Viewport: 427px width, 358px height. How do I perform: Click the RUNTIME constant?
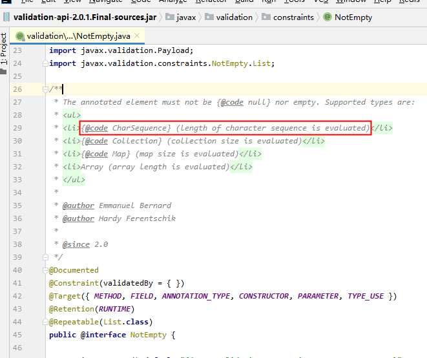(114, 309)
